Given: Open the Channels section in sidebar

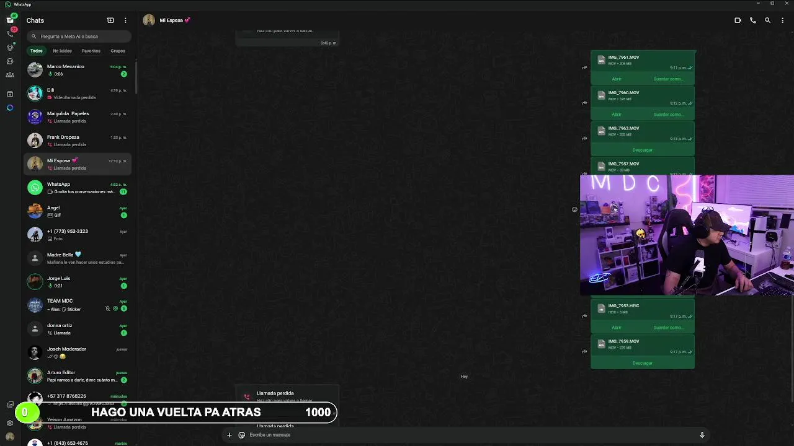Looking at the screenshot, I should click(x=10, y=61).
